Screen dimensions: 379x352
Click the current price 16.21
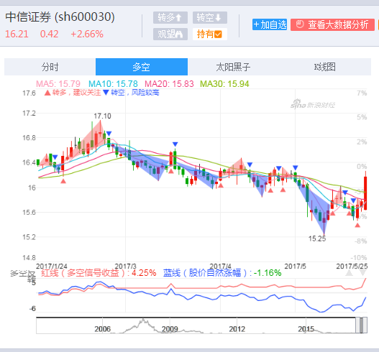tap(17, 34)
